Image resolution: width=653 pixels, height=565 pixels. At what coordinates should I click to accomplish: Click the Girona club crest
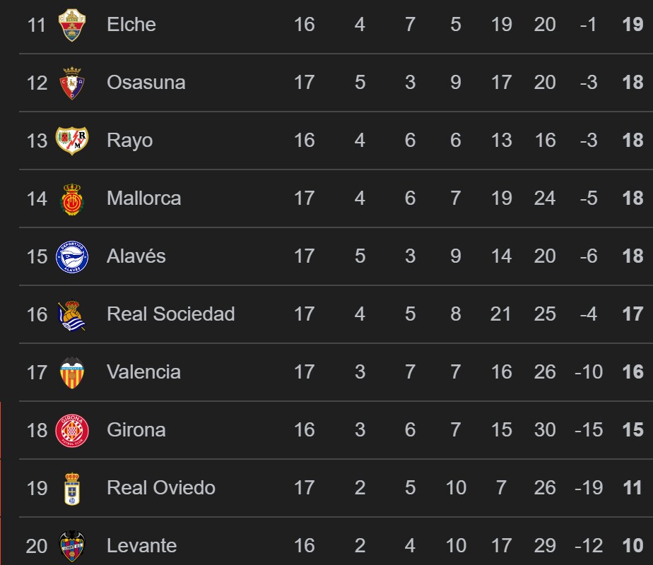[71, 430]
